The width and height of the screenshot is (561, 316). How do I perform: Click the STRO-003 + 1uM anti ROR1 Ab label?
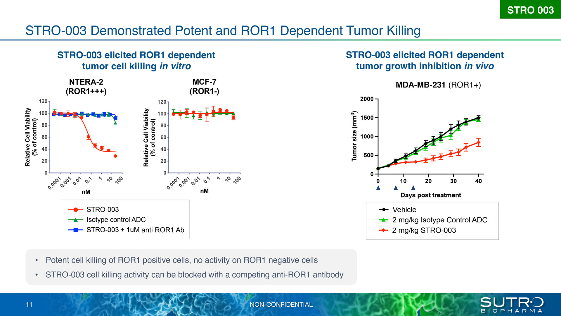(x=135, y=230)
